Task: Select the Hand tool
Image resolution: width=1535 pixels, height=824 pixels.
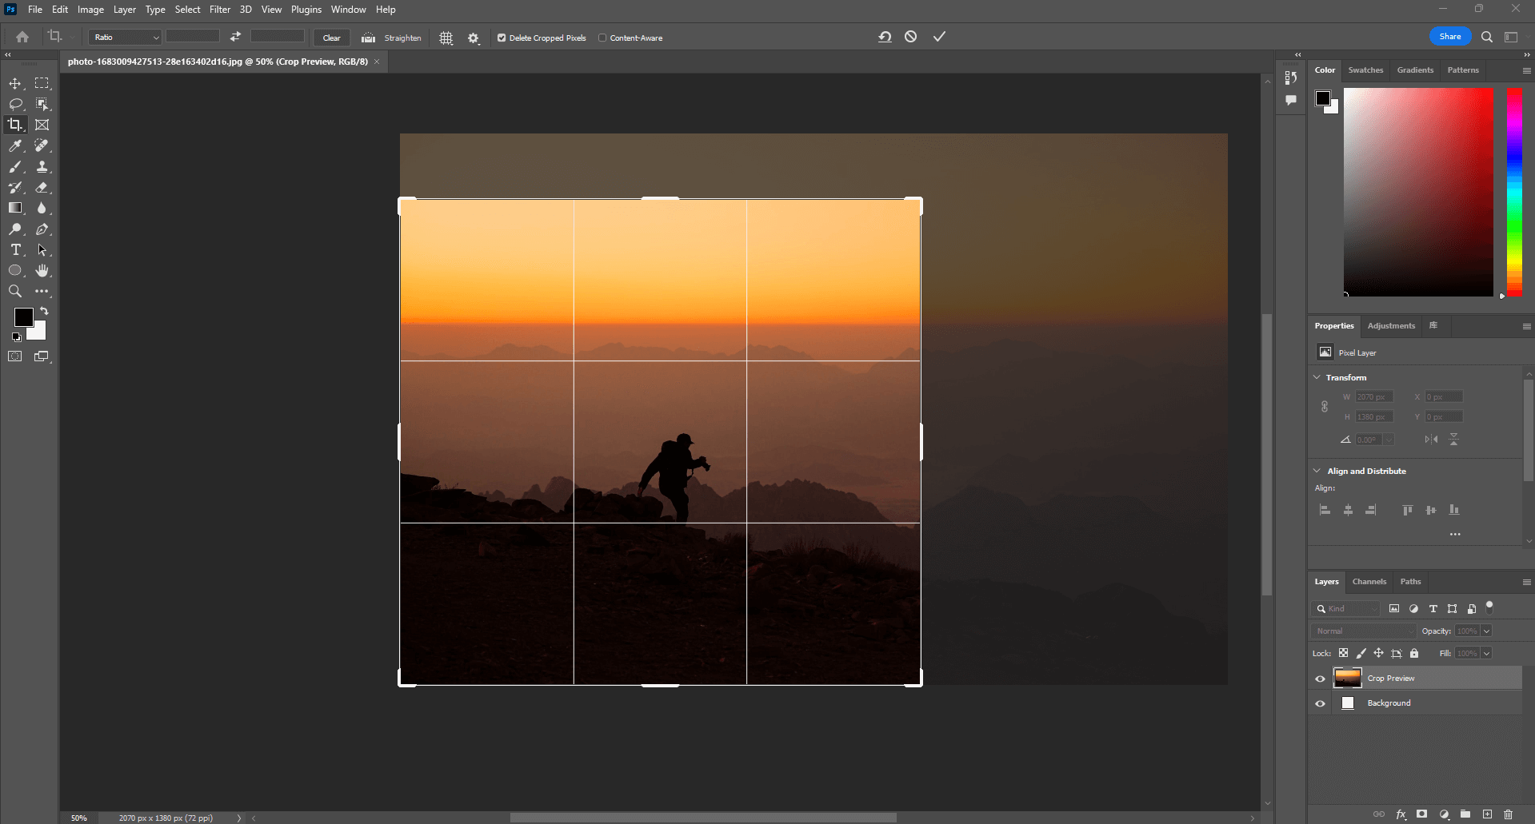Action: click(42, 271)
